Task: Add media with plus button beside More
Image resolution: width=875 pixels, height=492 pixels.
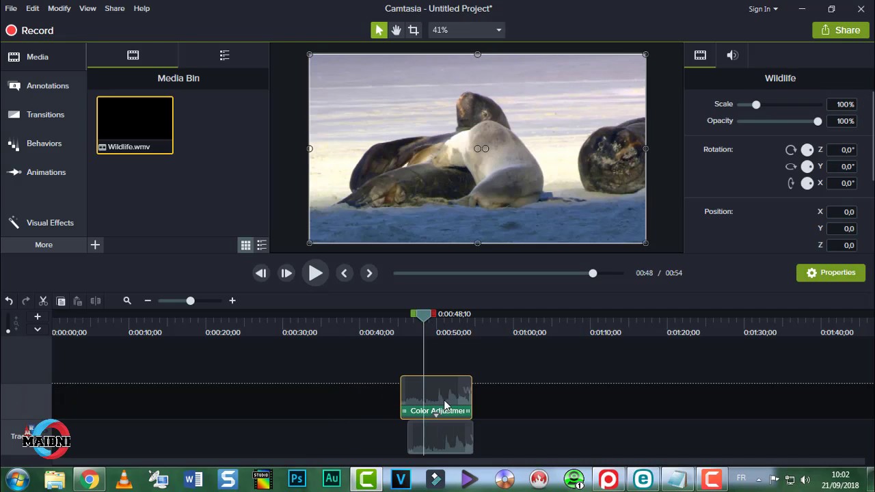Action: [x=95, y=245]
